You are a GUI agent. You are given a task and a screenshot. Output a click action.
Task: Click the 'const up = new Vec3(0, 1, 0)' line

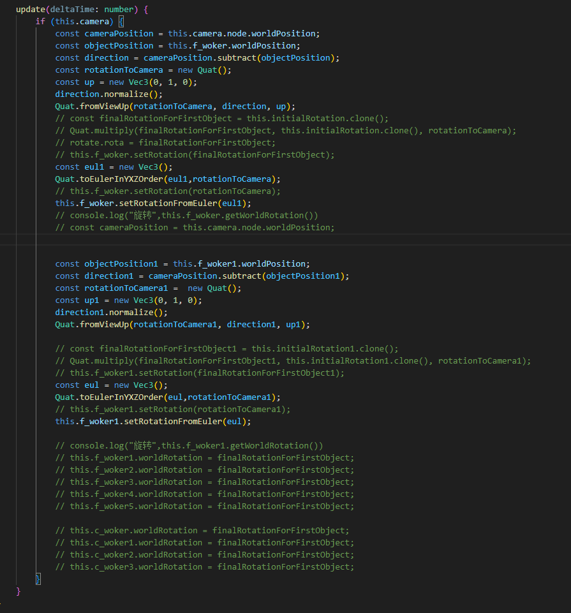tap(126, 82)
